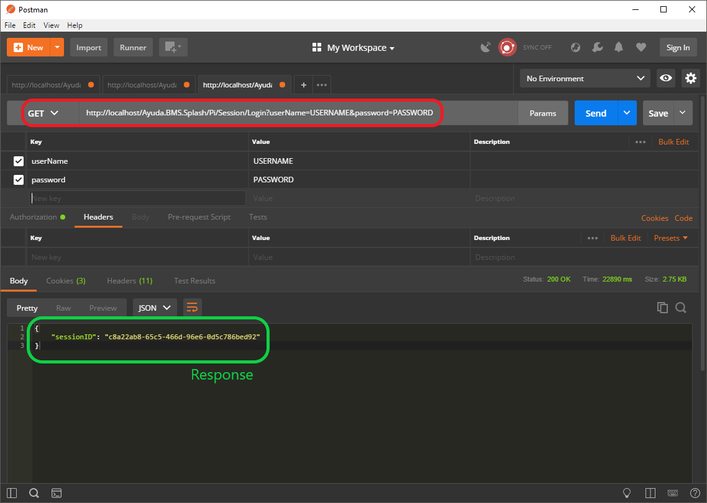This screenshot has height=503, width=707.
Task: Switch to the Tests tab
Action: (x=258, y=217)
